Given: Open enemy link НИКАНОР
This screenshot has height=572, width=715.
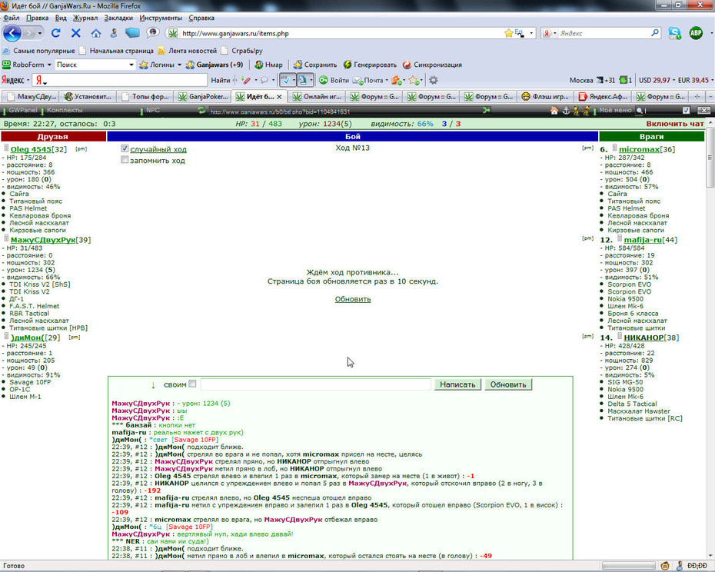Looking at the screenshot, I should tap(643, 338).
